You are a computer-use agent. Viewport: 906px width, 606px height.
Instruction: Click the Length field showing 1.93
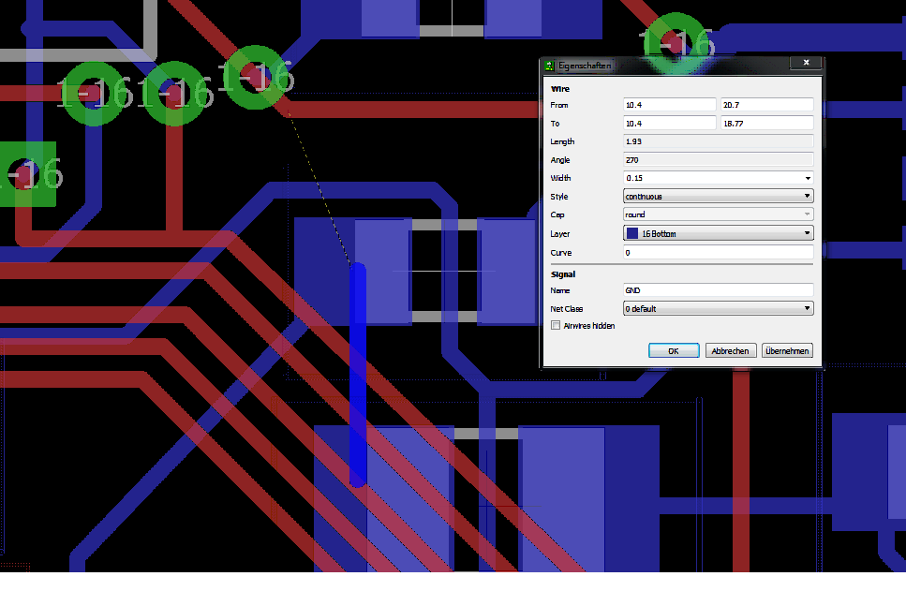point(719,141)
